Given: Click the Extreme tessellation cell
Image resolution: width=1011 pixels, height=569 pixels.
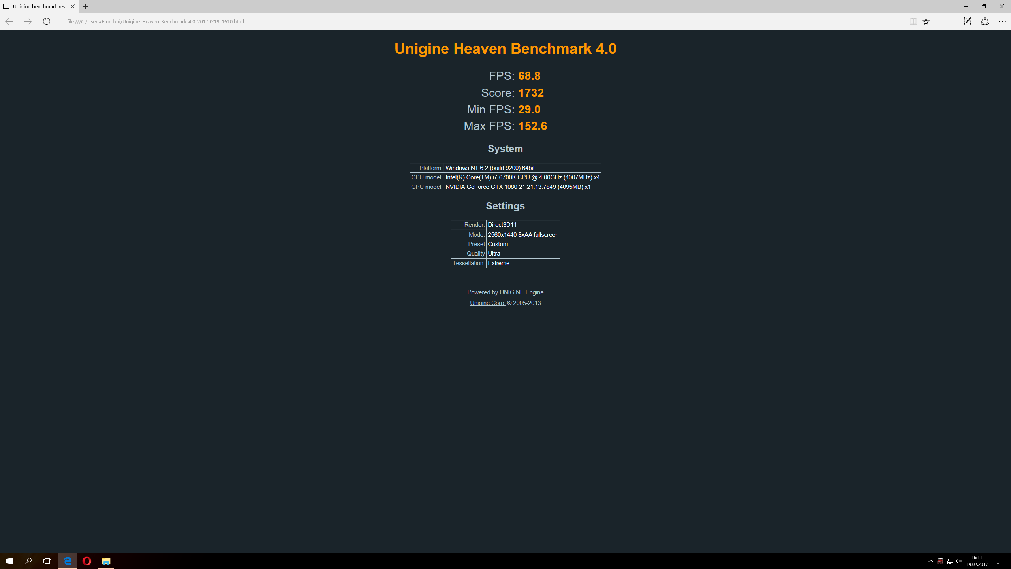Looking at the screenshot, I should coord(523,263).
